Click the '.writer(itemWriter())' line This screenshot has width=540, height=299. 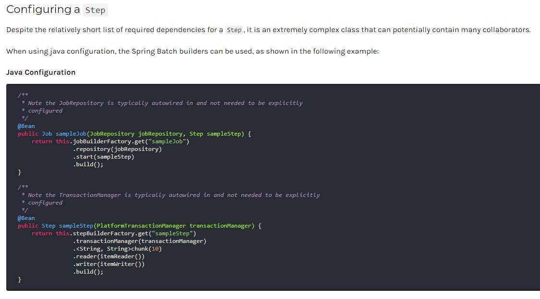click(x=109, y=264)
